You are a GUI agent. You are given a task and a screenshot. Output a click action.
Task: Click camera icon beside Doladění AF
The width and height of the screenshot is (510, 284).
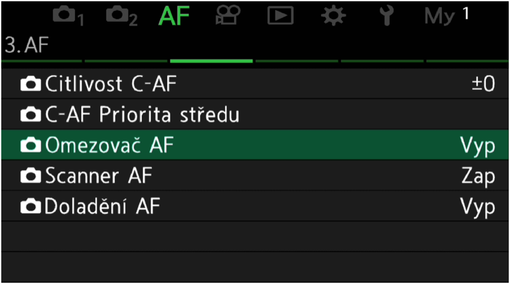click(x=31, y=207)
